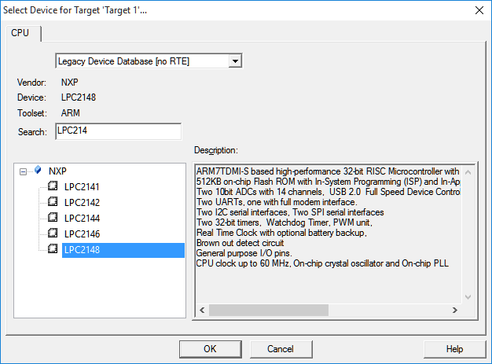The image size is (492, 364).
Task: Click the 'ARM7TDMI-S based' description line
Action: pos(328,171)
